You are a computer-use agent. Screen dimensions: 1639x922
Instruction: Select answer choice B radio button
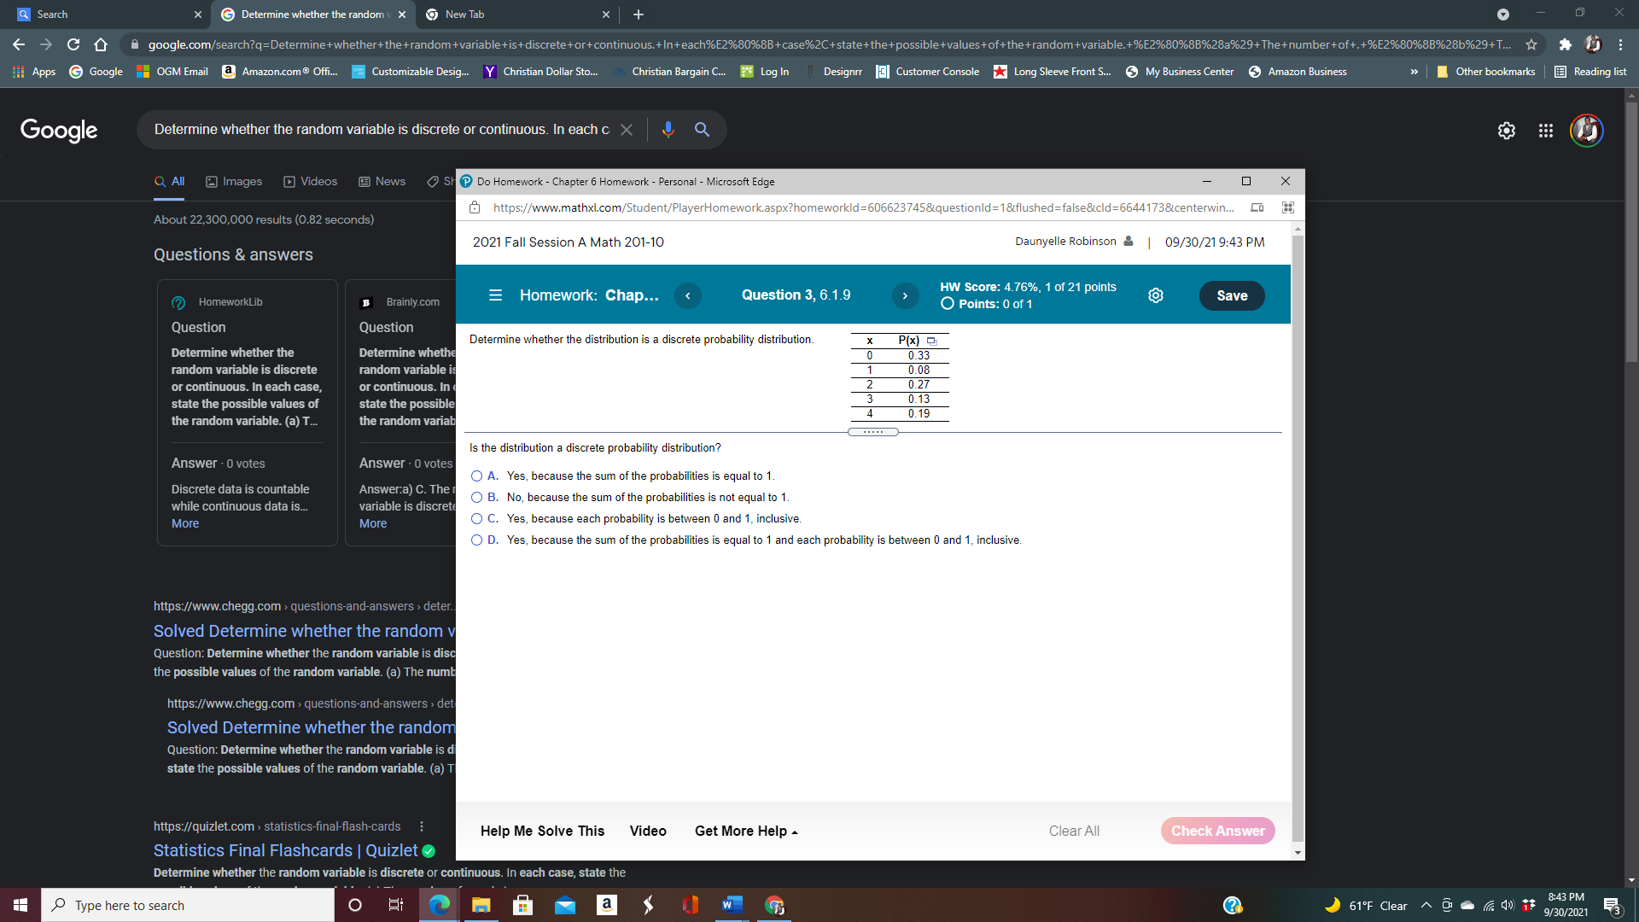point(477,497)
